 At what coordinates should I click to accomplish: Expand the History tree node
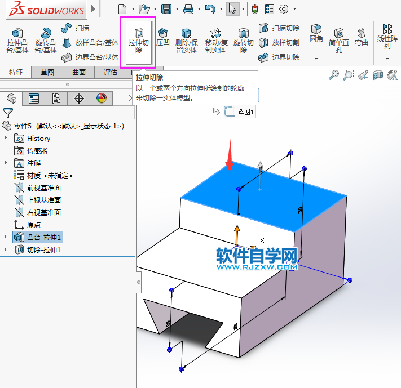coord(6,137)
